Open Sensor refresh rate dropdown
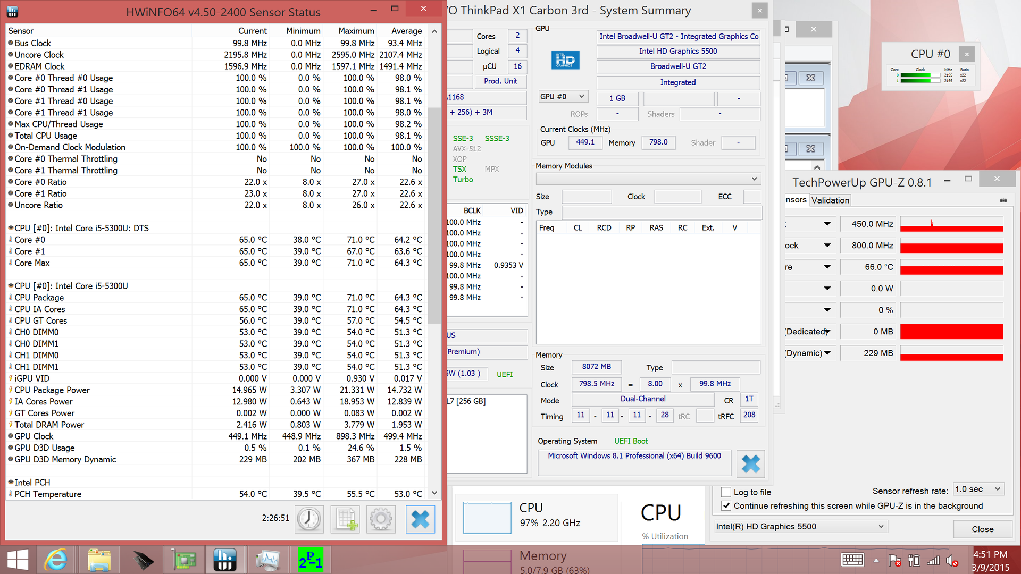 978,489
